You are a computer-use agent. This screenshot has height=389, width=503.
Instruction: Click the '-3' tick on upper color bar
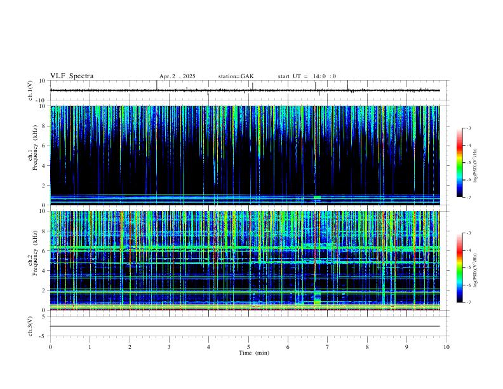pos(468,128)
